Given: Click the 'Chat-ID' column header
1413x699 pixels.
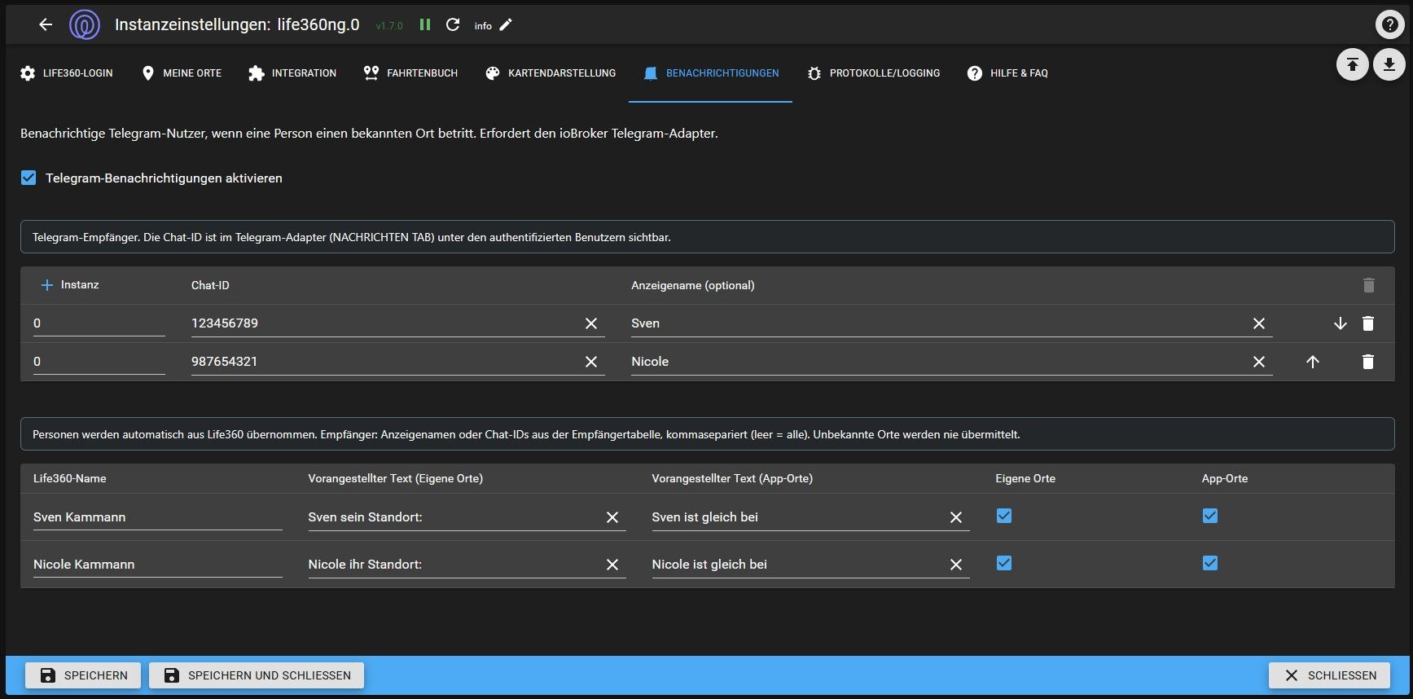Looking at the screenshot, I should pos(210,285).
